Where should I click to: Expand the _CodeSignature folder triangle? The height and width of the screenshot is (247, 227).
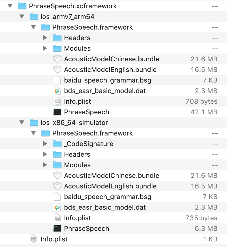click(x=45, y=144)
